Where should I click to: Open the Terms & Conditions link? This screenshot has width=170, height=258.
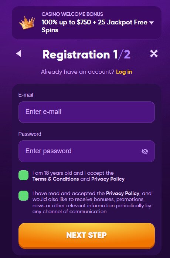click(x=56, y=179)
